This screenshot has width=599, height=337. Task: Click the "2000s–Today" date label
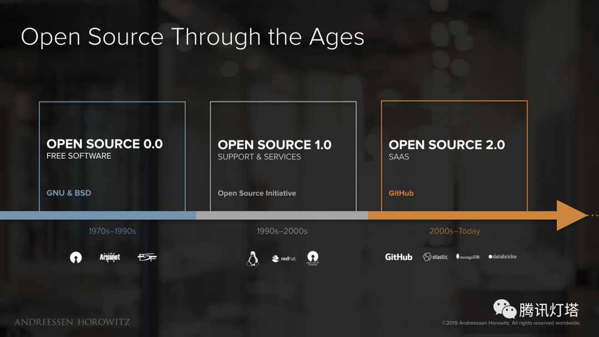pyautogui.click(x=455, y=231)
